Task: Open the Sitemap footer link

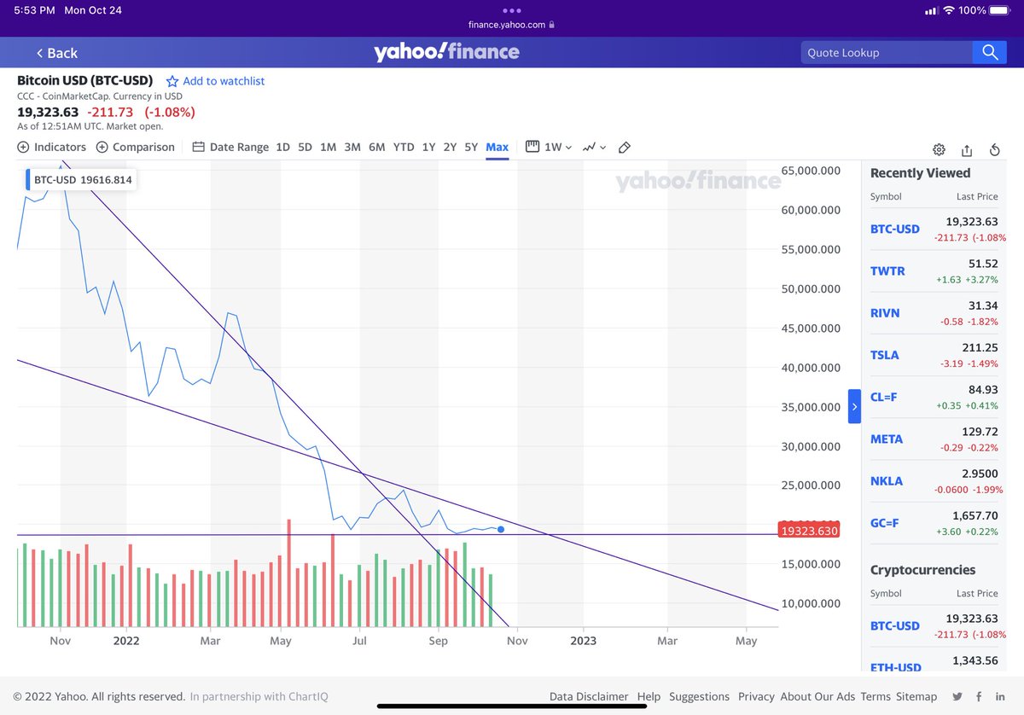Action: 916,696
